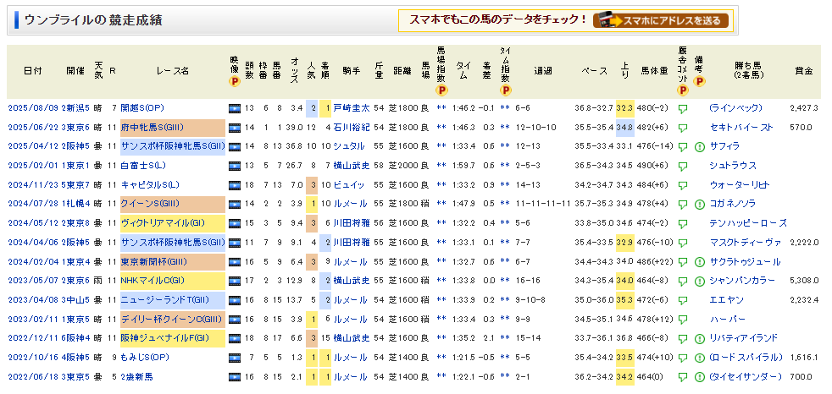Open stable comment bubble for 2歳新馬 row
Image resolution: width=832 pixels, height=394 pixels.
pyautogui.click(x=683, y=376)
